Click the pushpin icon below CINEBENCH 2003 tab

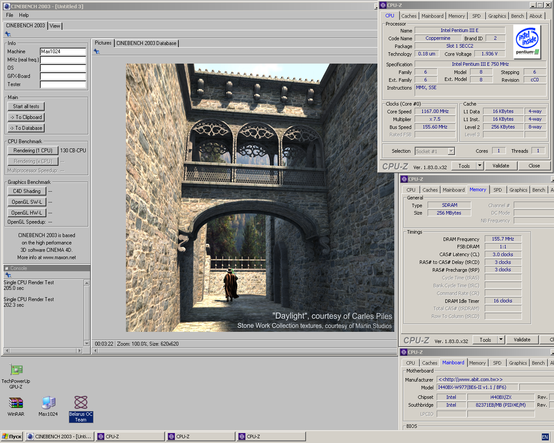[x=8, y=34]
